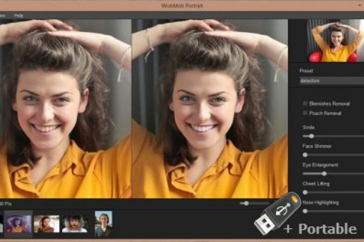Toggle the Pouch Removal checkbox
364x242 pixels.
(305, 113)
